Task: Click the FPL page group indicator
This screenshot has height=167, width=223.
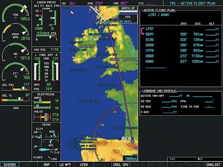Action: click(x=195, y=159)
